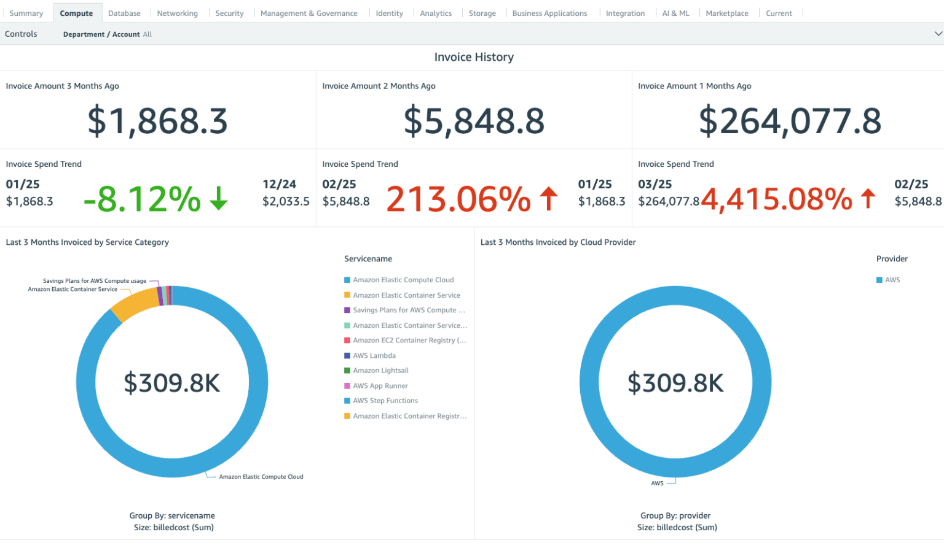This screenshot has width=944, height=548.
Task: Switch to the Storage tab
Action: (482, 12)
